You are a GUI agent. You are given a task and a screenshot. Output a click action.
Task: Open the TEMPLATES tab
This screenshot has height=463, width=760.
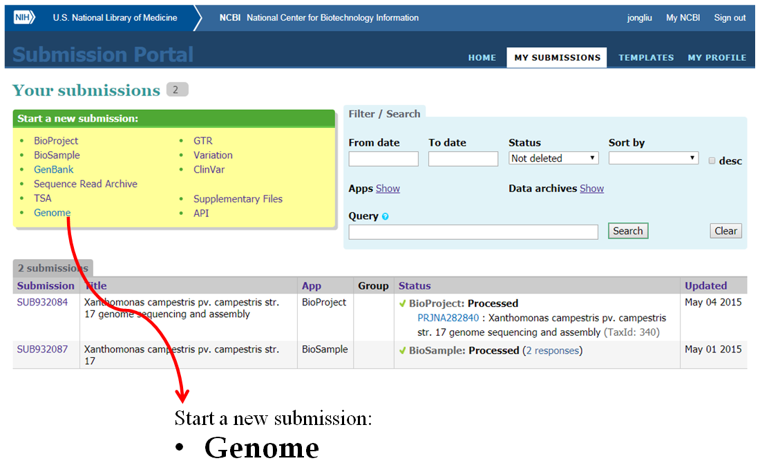[x=646, y=57]
